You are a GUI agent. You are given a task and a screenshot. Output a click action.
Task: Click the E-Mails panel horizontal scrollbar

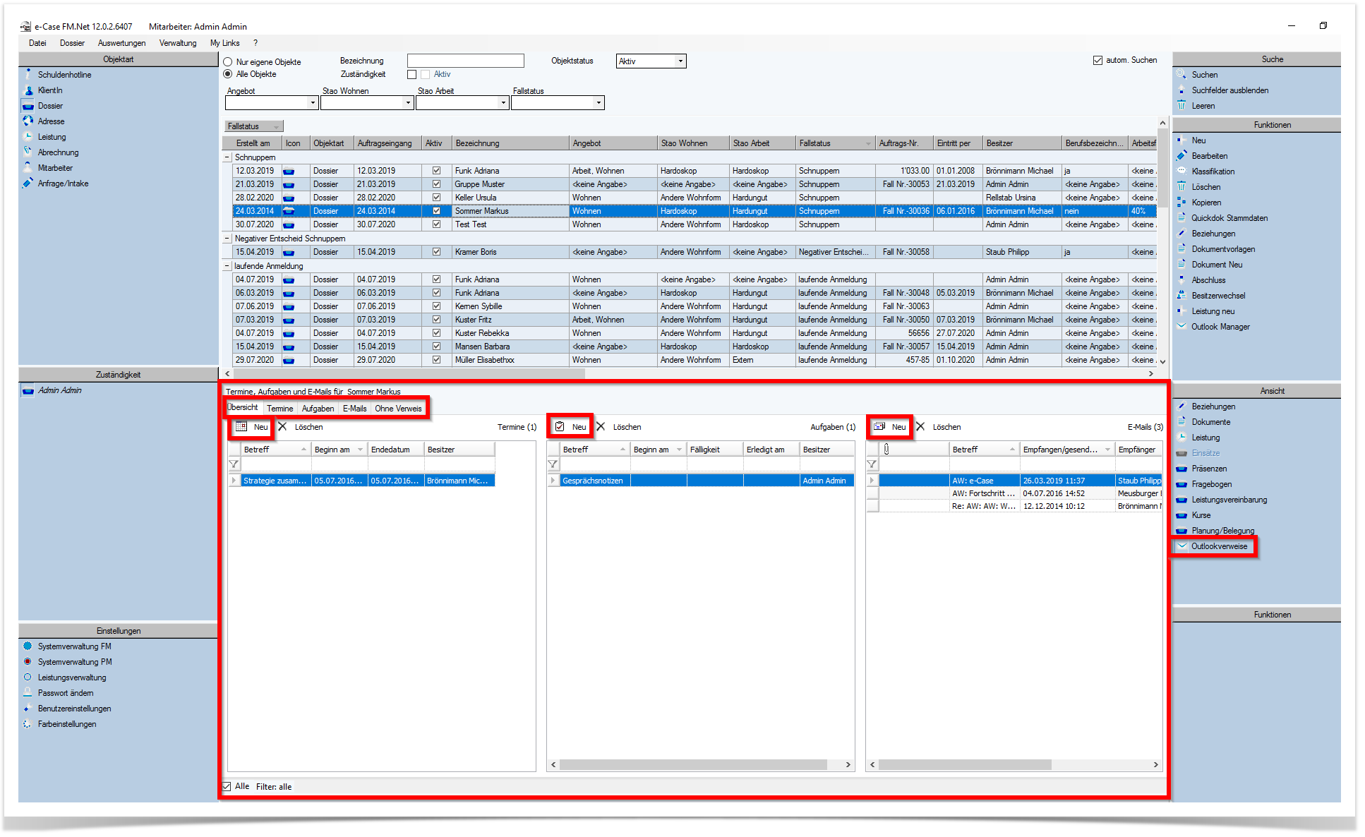965,765
